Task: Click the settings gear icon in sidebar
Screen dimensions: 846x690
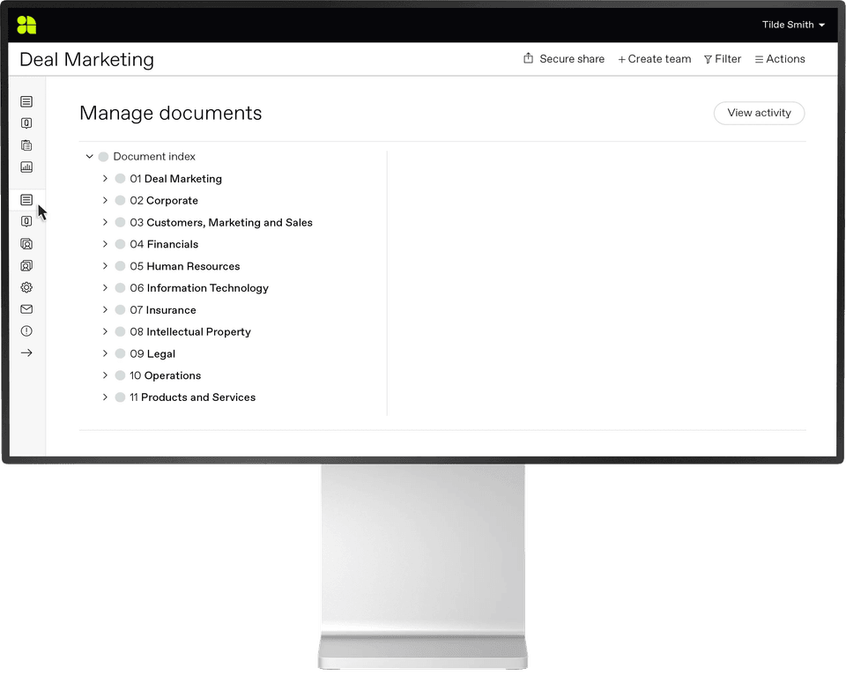Action: point(26,287)
